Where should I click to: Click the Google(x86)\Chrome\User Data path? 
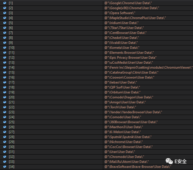132,8
